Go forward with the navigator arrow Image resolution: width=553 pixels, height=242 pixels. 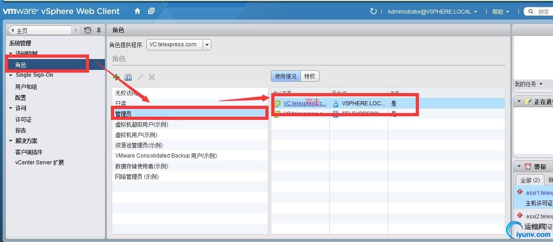point(76,30)
